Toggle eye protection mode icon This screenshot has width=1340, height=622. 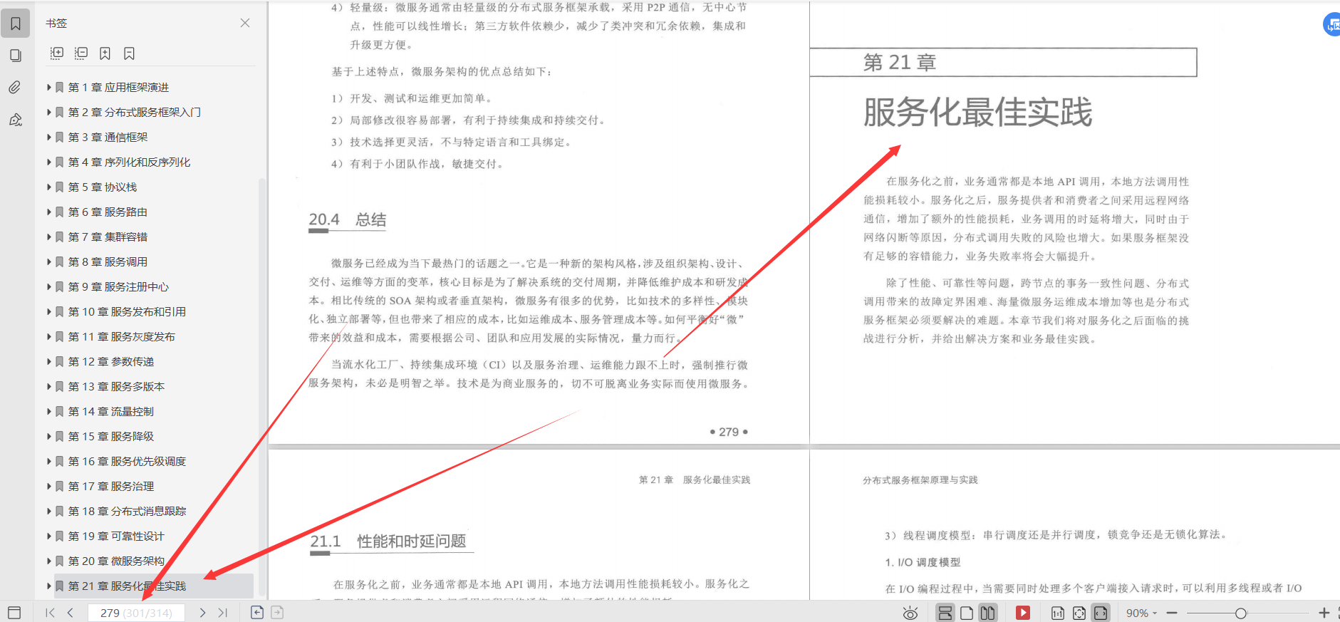(x=910, y=613)
